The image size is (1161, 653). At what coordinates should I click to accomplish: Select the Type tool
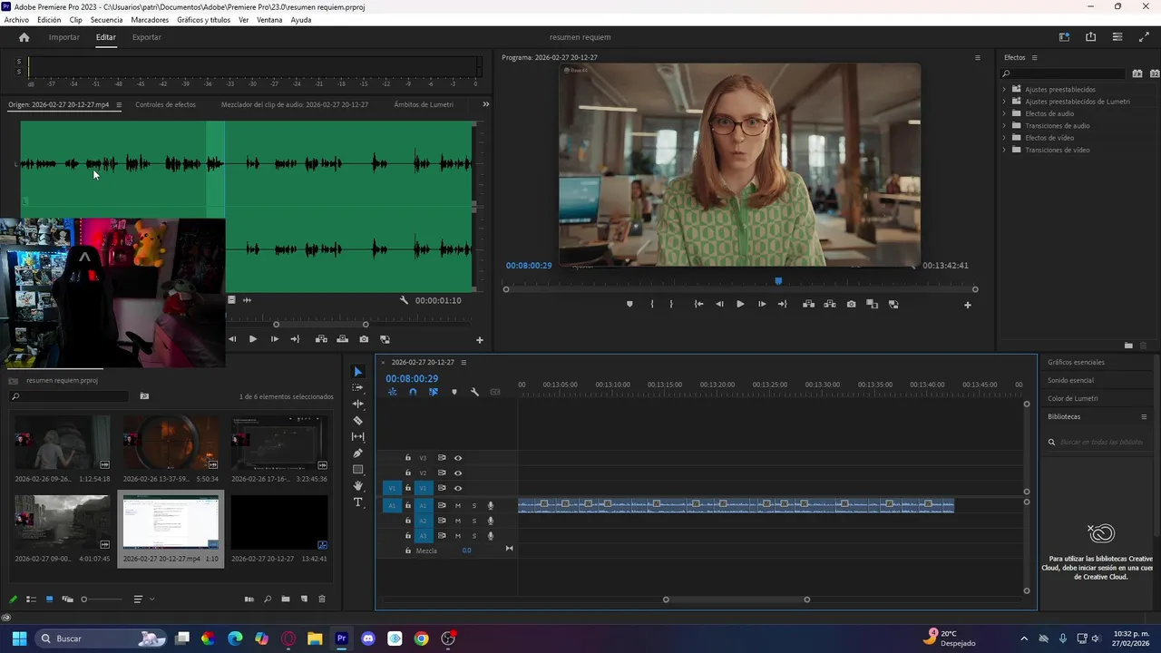357,502
